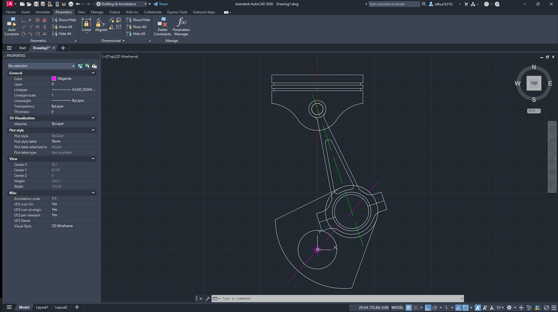The width and height of the screenshot is (558, 312).
Task: Click the help search keyword field
Action: [394, 4]
